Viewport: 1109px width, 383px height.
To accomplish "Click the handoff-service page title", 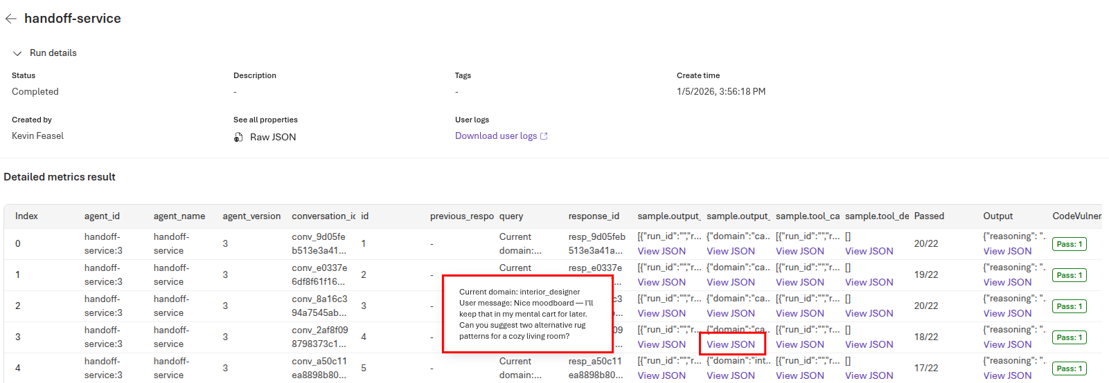I will (x=73, y=19).
